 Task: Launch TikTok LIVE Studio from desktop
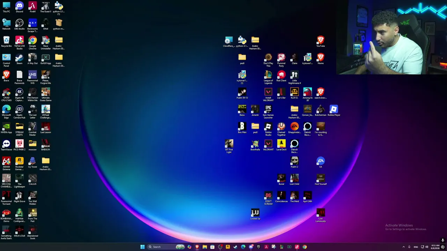click(x=19, y=43)
